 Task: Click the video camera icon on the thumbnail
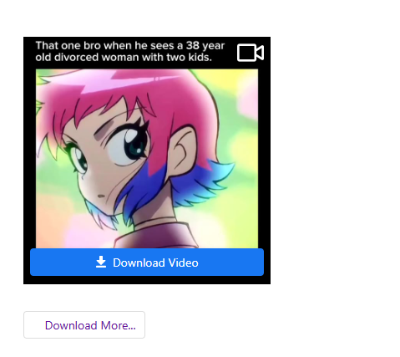click(x=251, y=53)
